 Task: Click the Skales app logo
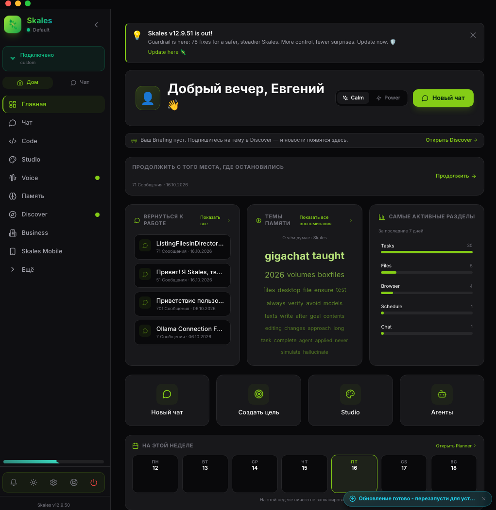click(13, 24)
